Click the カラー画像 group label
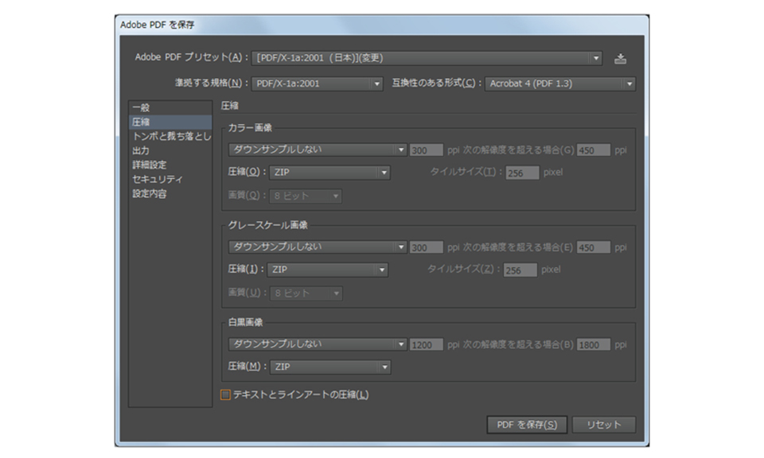The height and width of the screenshot is (458, 764). (x=250, y=128)
